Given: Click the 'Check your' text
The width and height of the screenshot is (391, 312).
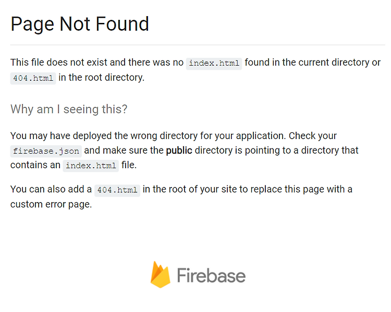Looking at the screenshot, I should 313,136.
